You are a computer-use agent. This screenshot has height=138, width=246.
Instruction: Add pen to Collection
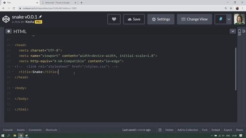tap(188, 130)
